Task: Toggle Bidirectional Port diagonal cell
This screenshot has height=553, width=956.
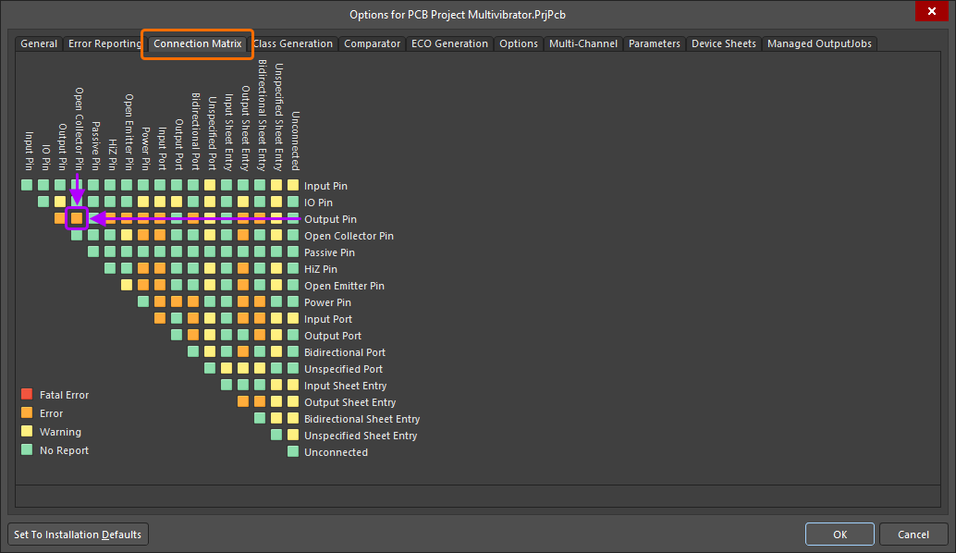Action: 193,351
